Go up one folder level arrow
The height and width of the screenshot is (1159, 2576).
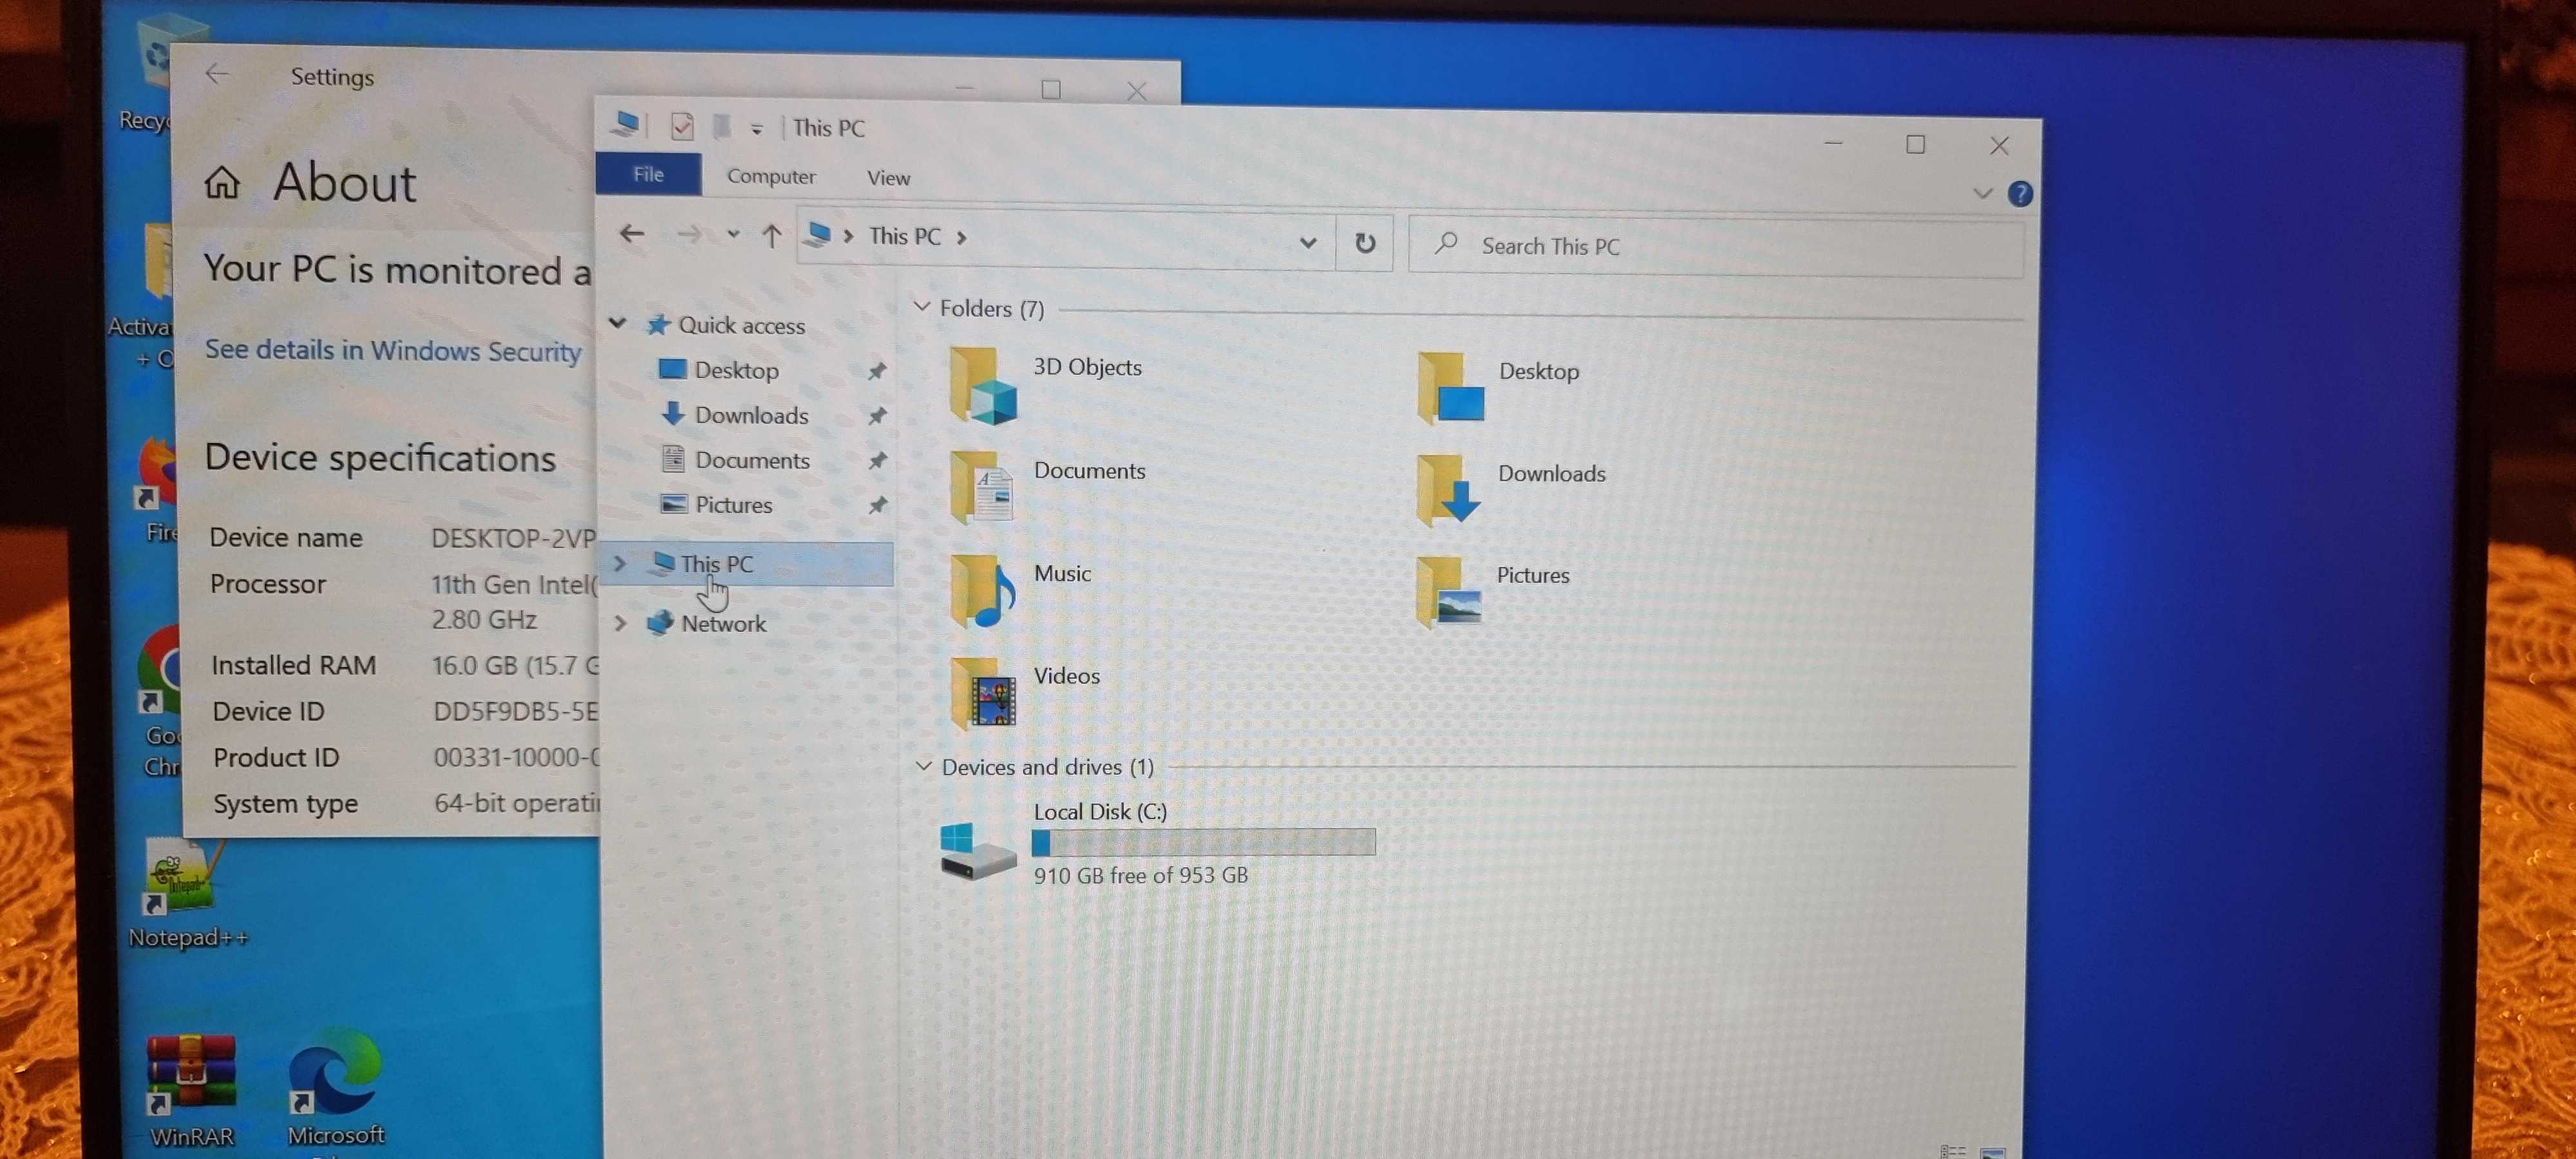[771, 236]
